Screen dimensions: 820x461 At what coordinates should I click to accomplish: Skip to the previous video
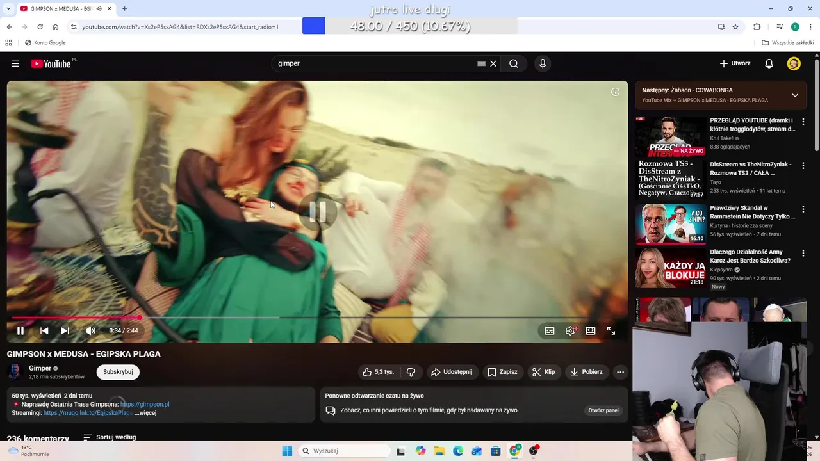[x=44, y=330]
